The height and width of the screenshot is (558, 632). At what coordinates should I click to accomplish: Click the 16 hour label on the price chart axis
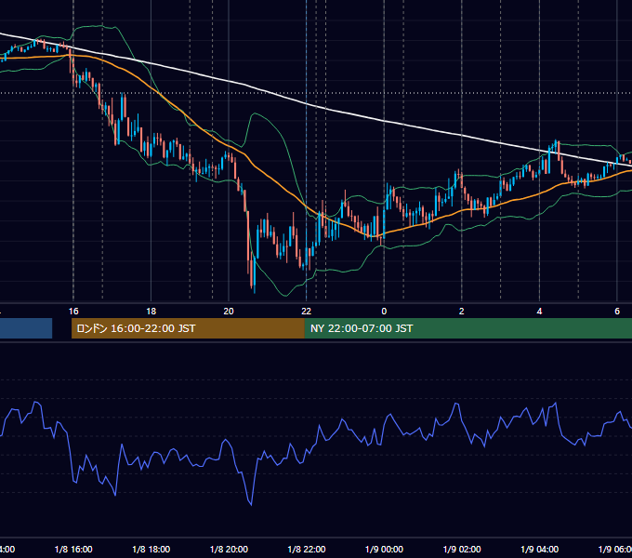pyautogui.click(x=73, y=312)
